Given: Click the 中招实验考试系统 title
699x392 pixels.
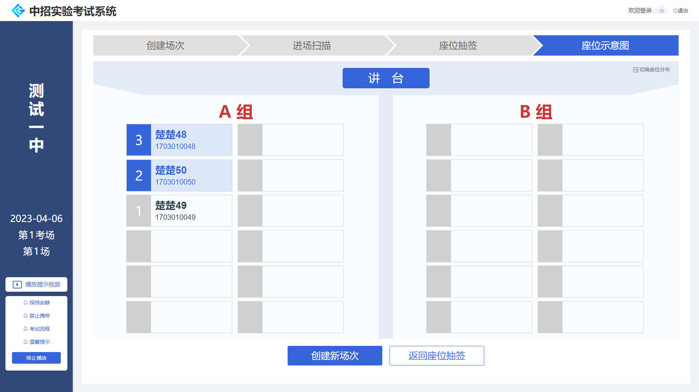Looking at the screenshot, I should (x=73, y=11).
